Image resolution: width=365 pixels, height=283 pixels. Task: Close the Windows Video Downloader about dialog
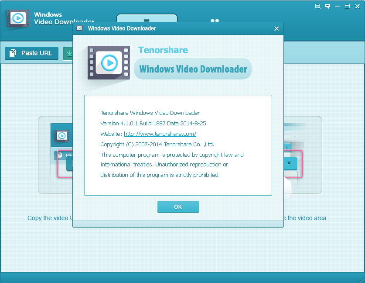coord(276,28)
